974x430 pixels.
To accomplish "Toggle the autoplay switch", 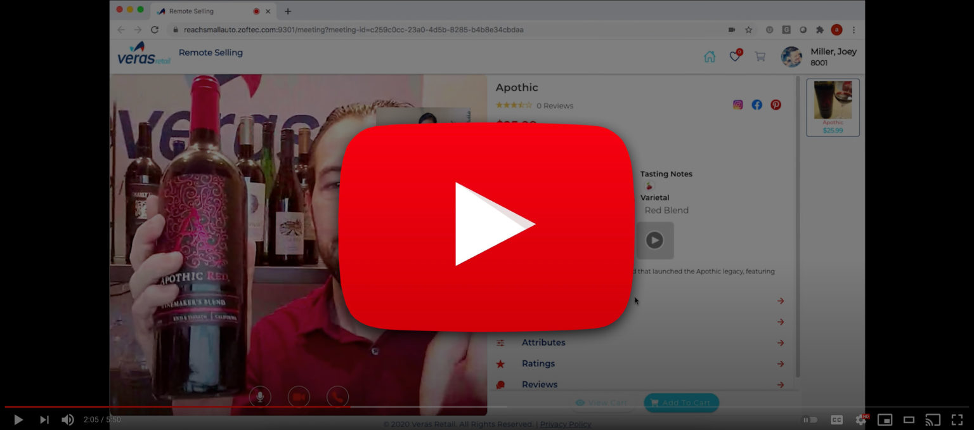I will coord(810,419).
